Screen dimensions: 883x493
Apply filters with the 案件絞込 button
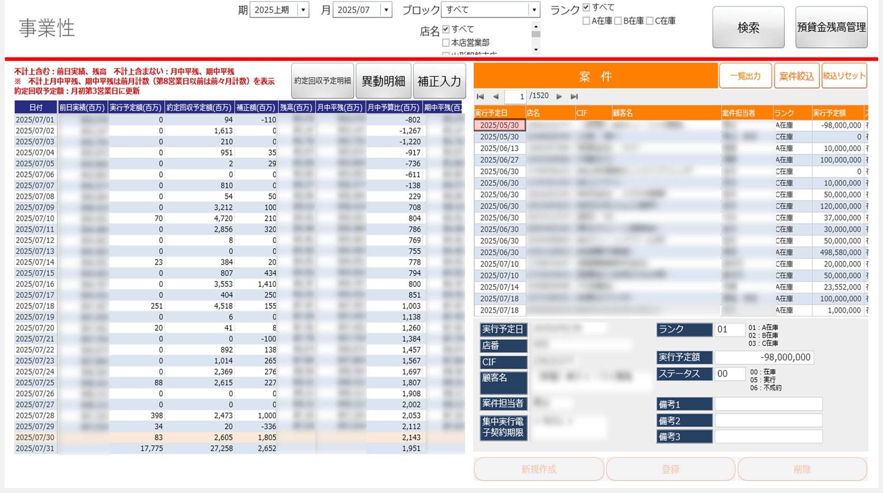point(797,76)
